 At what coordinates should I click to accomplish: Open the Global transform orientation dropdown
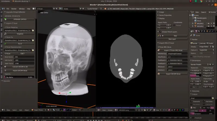[x=76, y=110]
